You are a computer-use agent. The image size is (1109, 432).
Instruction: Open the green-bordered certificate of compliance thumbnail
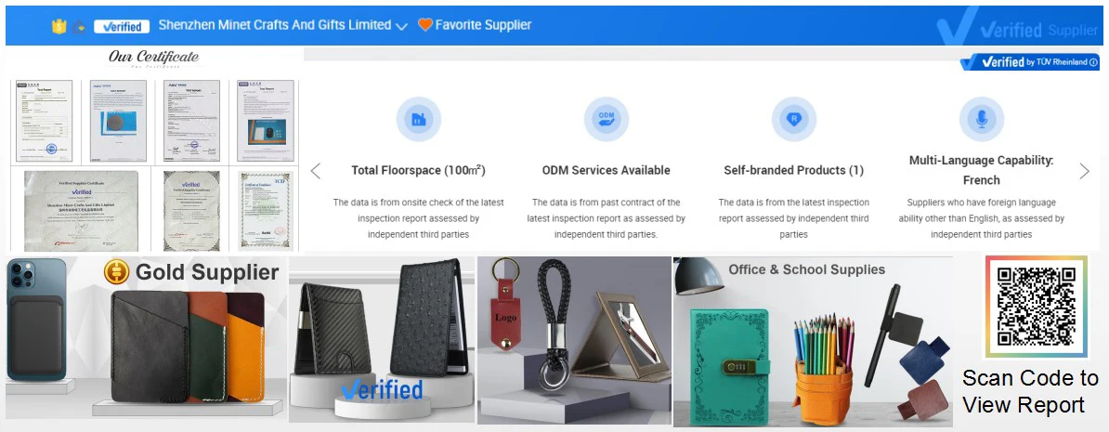[266, 212]
